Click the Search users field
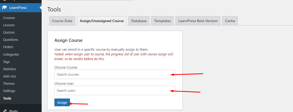The image size is (293, 112). click(115, 90)
